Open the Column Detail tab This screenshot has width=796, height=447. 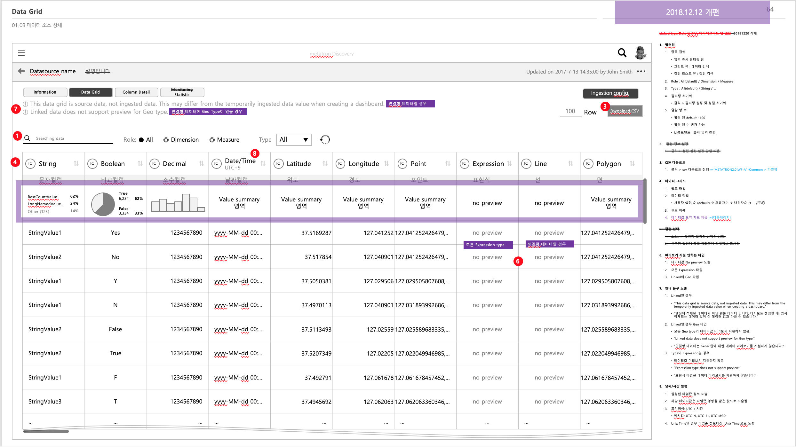[x=136, y=92]
